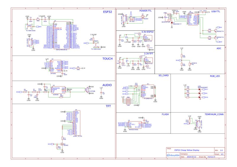Click resistor R11 above Q2 in TFT

click(x=62, y=138)
